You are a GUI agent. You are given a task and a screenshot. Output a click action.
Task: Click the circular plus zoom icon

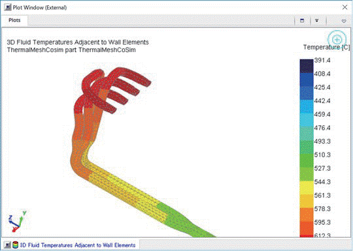337,40
